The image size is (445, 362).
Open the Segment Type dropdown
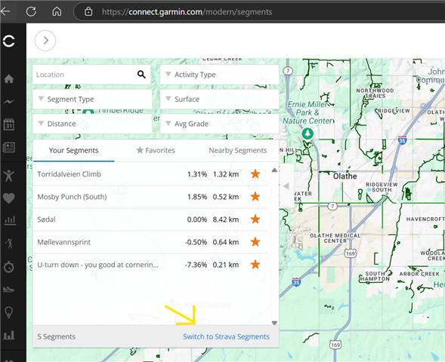click(92, 99)
